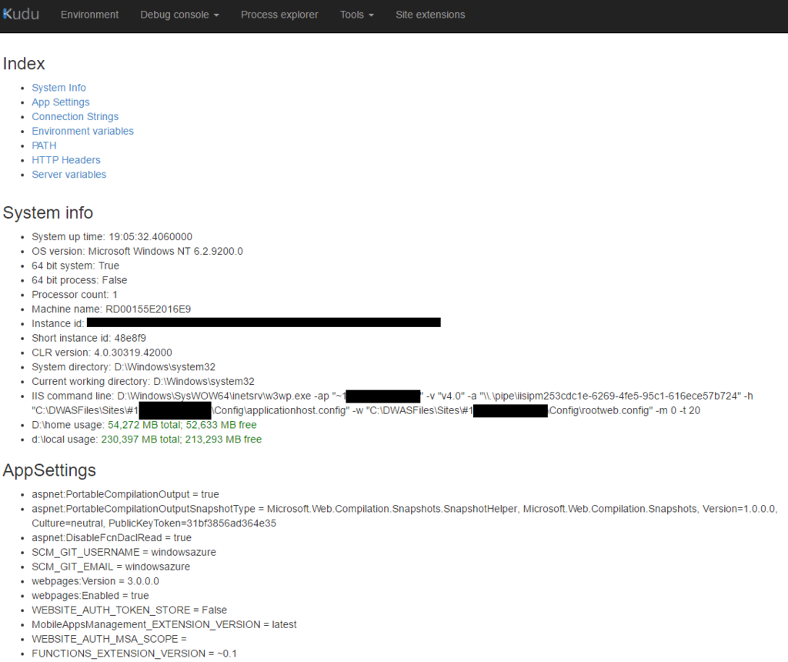Follow the App Settings index link

click(61, 102)
